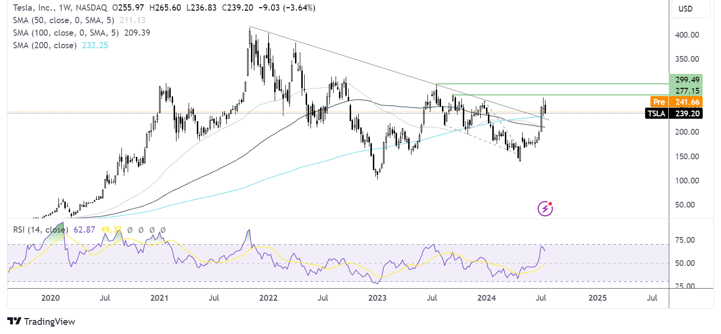Click the TradingView logo

(x=41, y=321)
